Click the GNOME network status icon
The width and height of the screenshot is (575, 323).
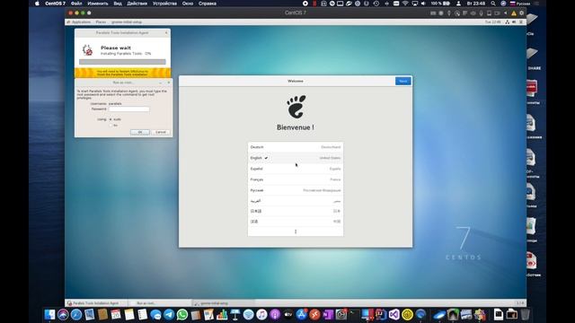pyautogui.click(x=508, y=22)
